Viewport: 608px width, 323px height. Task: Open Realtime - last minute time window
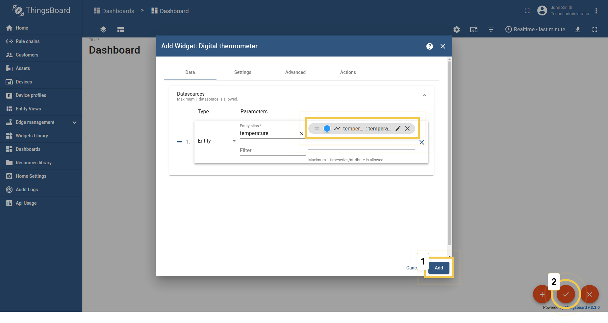(x=535, y=30)
